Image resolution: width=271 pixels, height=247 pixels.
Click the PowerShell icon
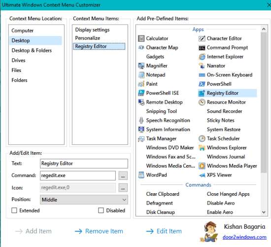tap(202, 84)
